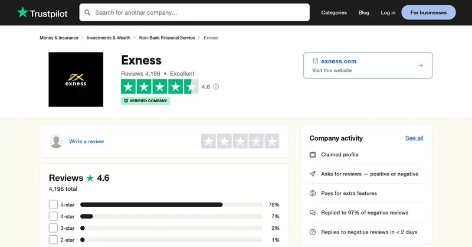Screen dimensions: 472x247
Task: Click the Exness heading
Action: (141, 60)
